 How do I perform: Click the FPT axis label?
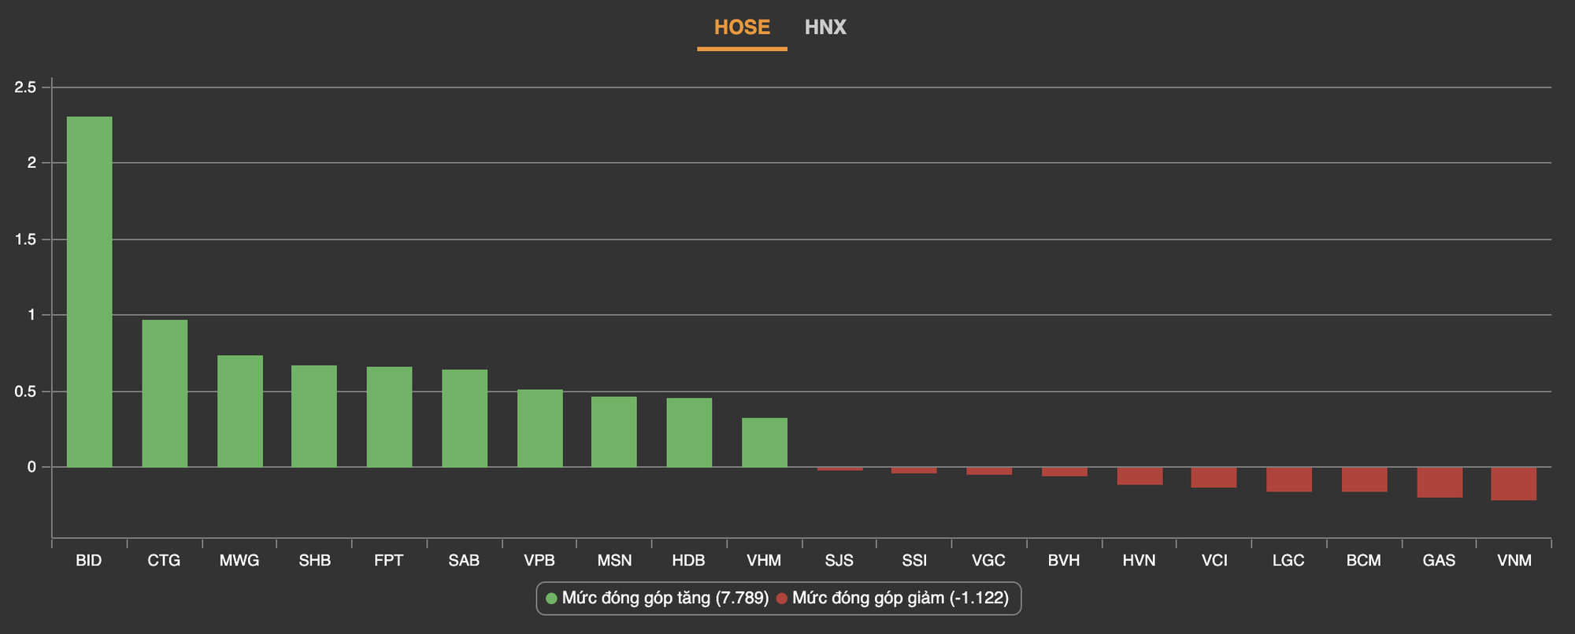[x=389, y=561]
